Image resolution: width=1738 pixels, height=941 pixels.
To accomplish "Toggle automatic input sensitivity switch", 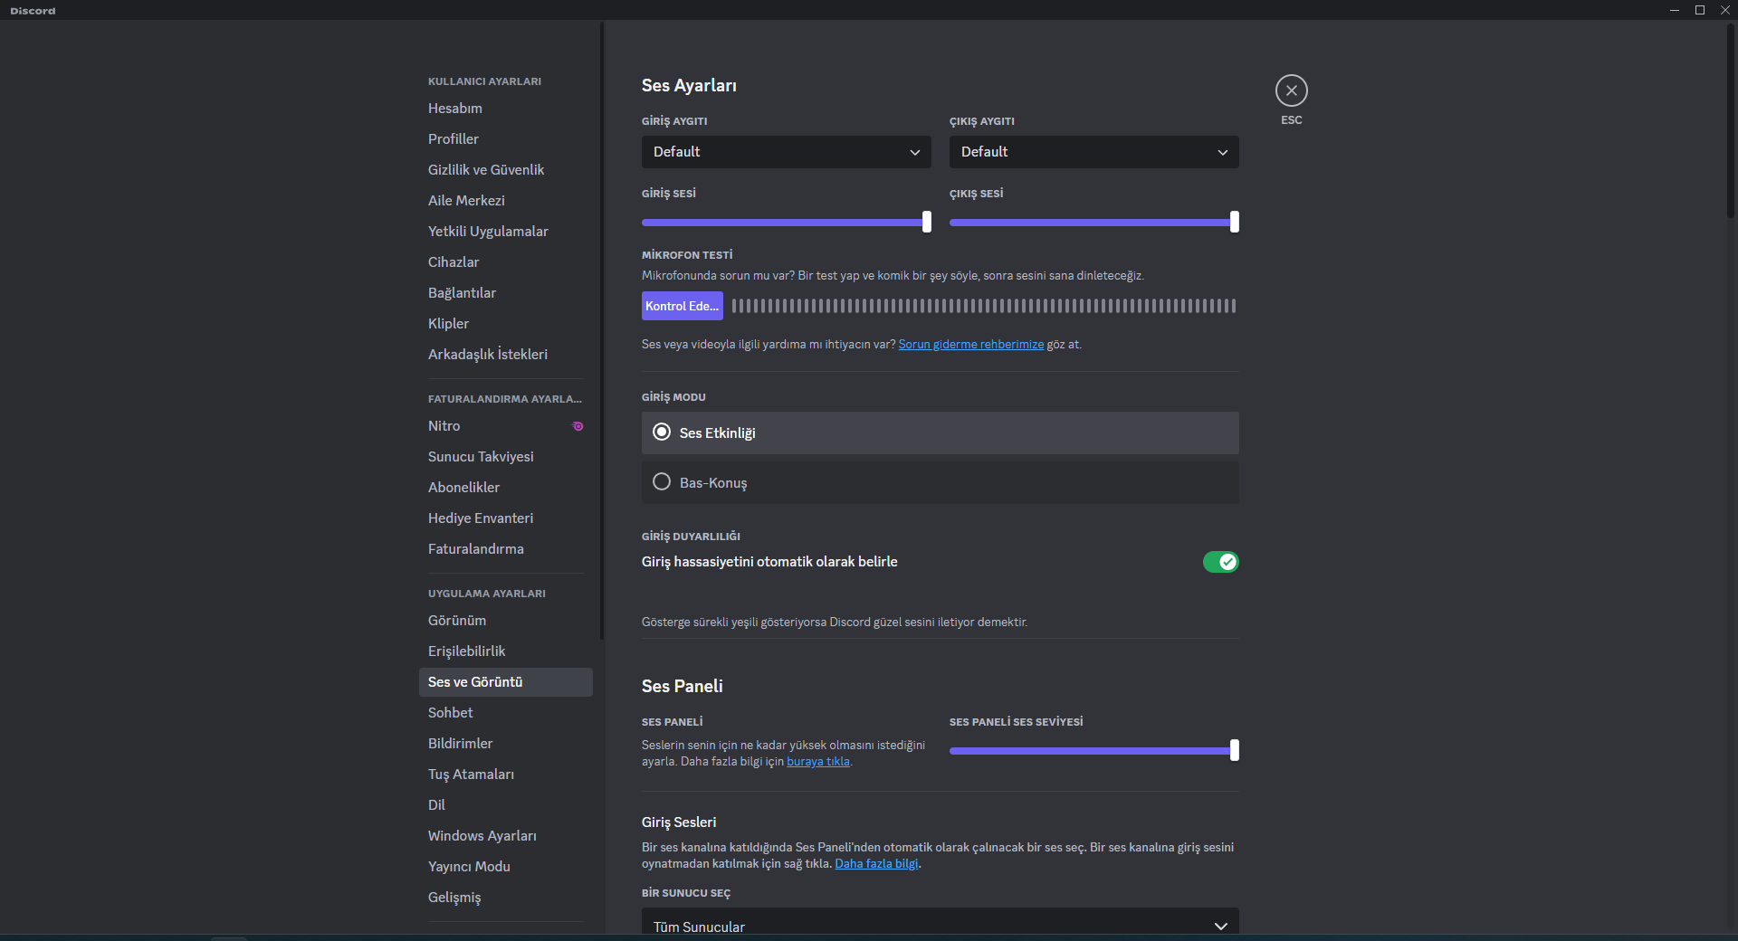I will pos(1219,562).
